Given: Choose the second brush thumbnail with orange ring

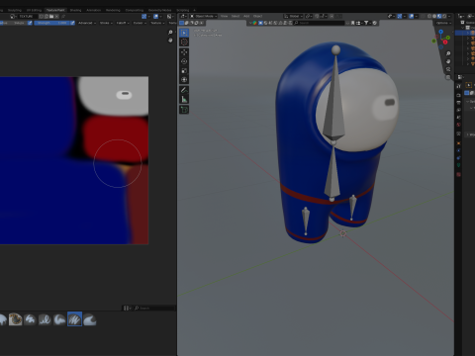Looking at the screenshot, I should click(x=15, y=319).
